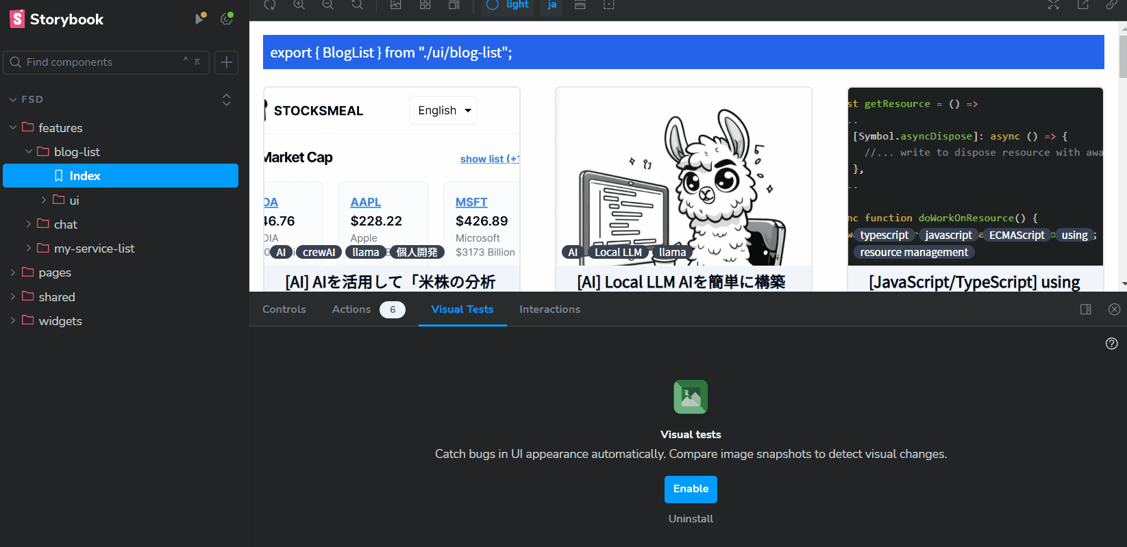Screen dimensions: 1127x547
Task: Zoom in on the story preview
Action: point(299,5)
